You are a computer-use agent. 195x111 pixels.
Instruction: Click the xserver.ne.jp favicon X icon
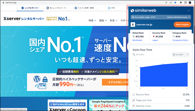click(x=133, y=25)
